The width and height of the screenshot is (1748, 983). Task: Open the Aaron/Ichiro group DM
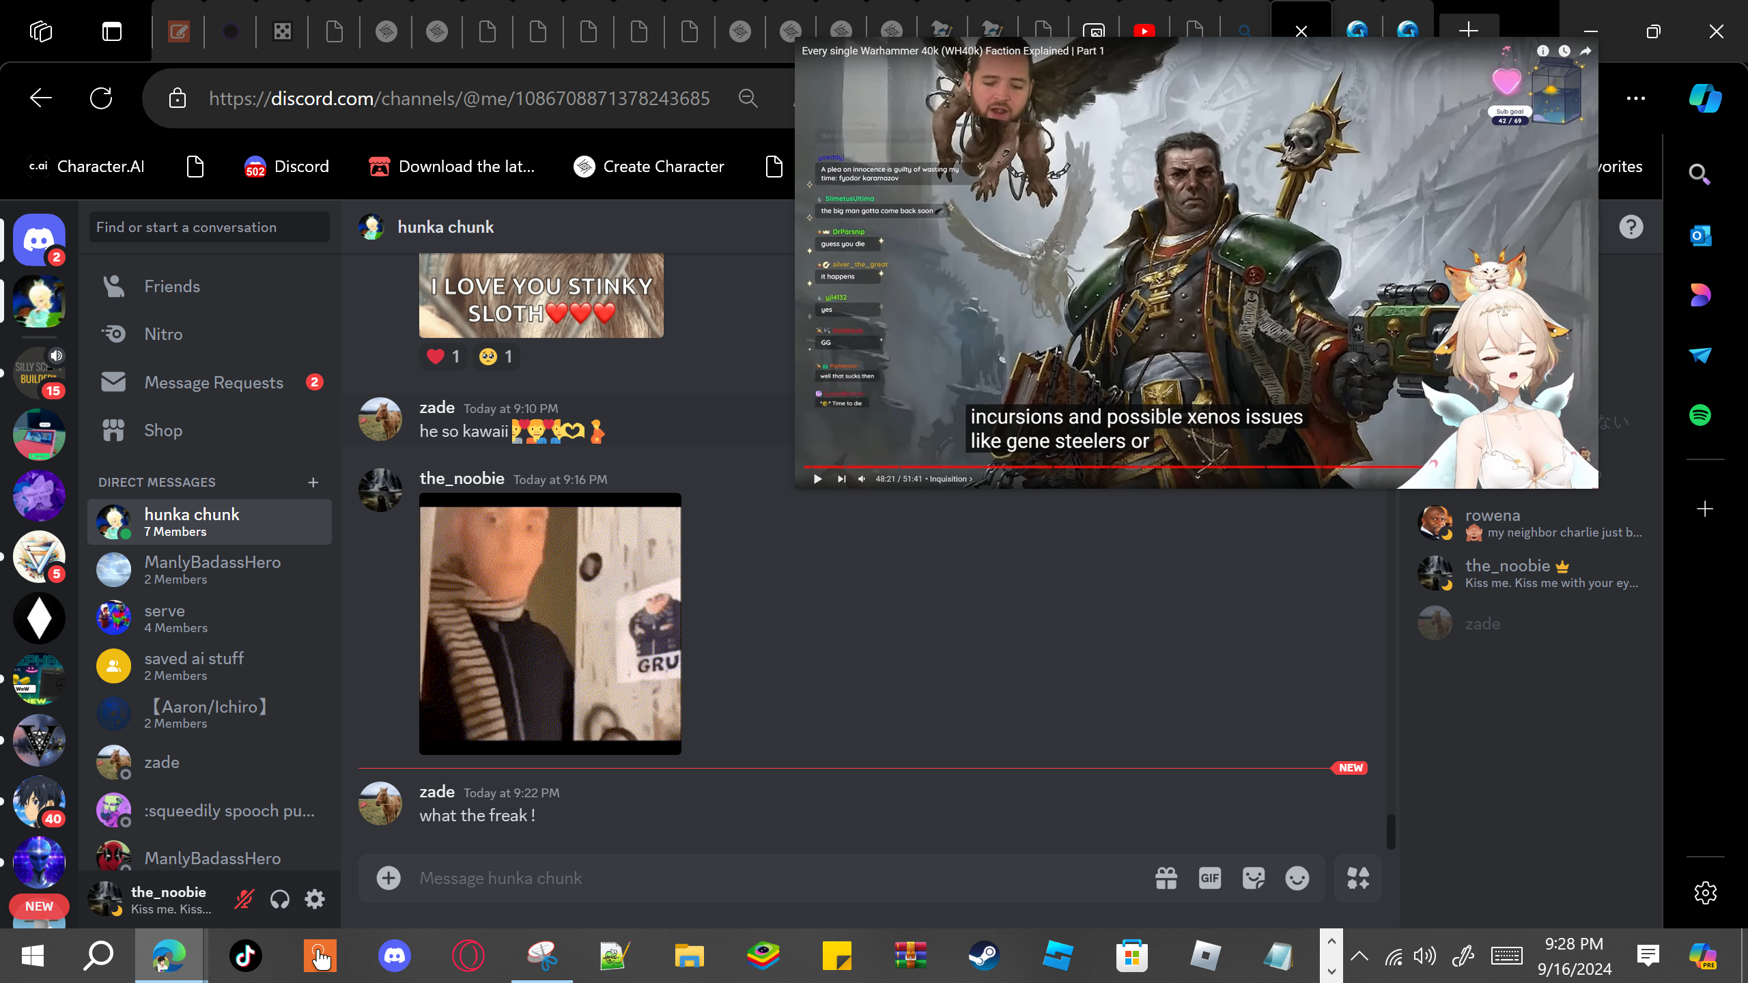209,713
